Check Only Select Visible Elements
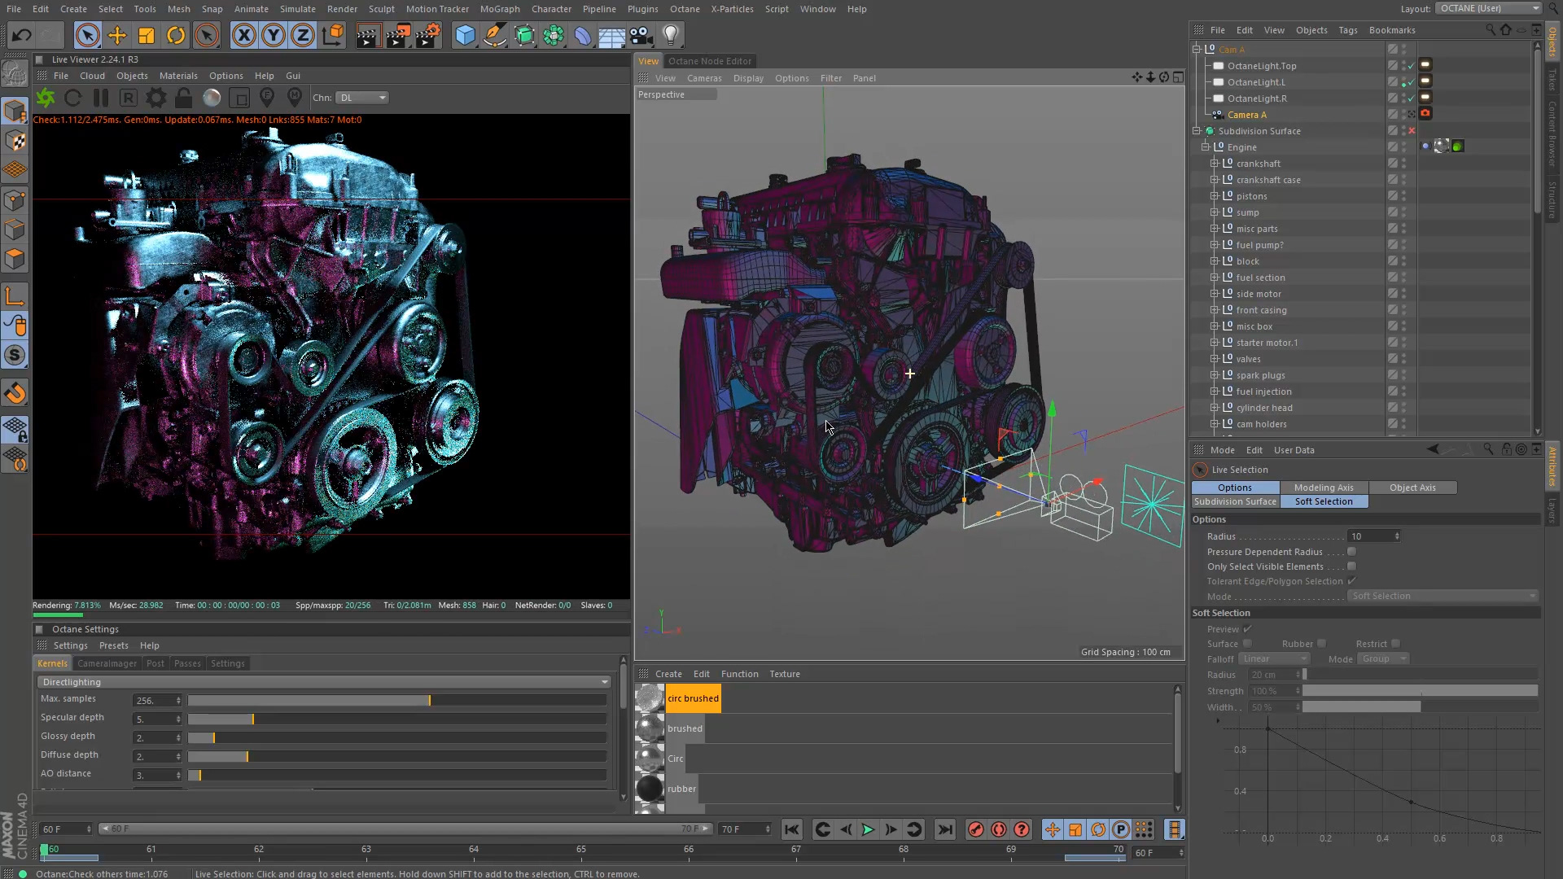This screenshot has width=1563, height=879. [1351, 566]
